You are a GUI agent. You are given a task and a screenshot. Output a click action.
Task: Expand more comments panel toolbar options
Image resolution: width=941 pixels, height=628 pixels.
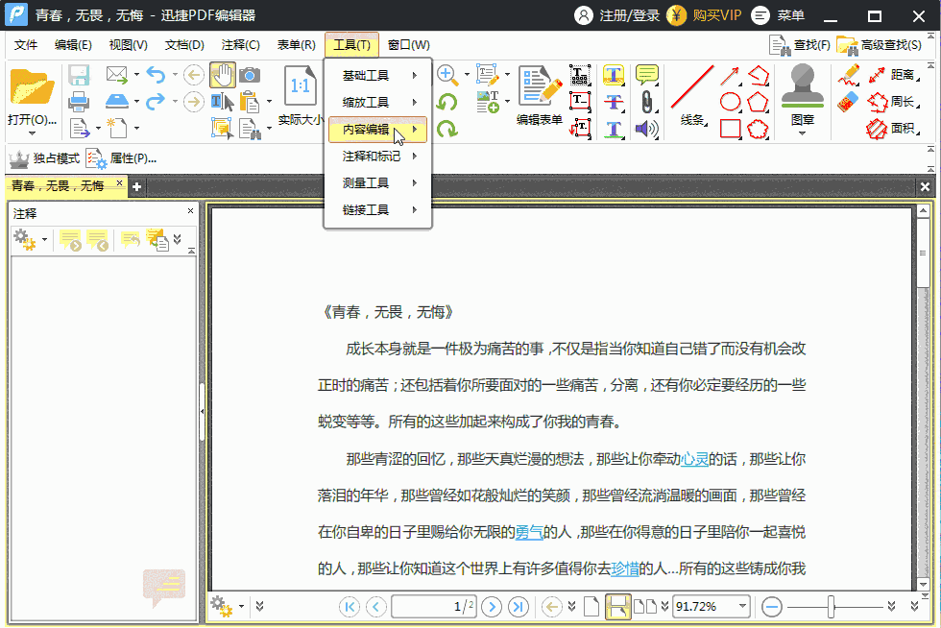(177, 239)
